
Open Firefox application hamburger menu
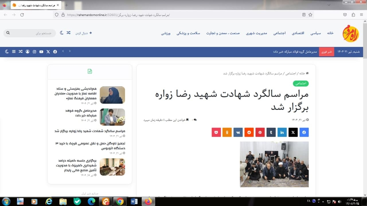pyautogui.click(x=361, y=15)
